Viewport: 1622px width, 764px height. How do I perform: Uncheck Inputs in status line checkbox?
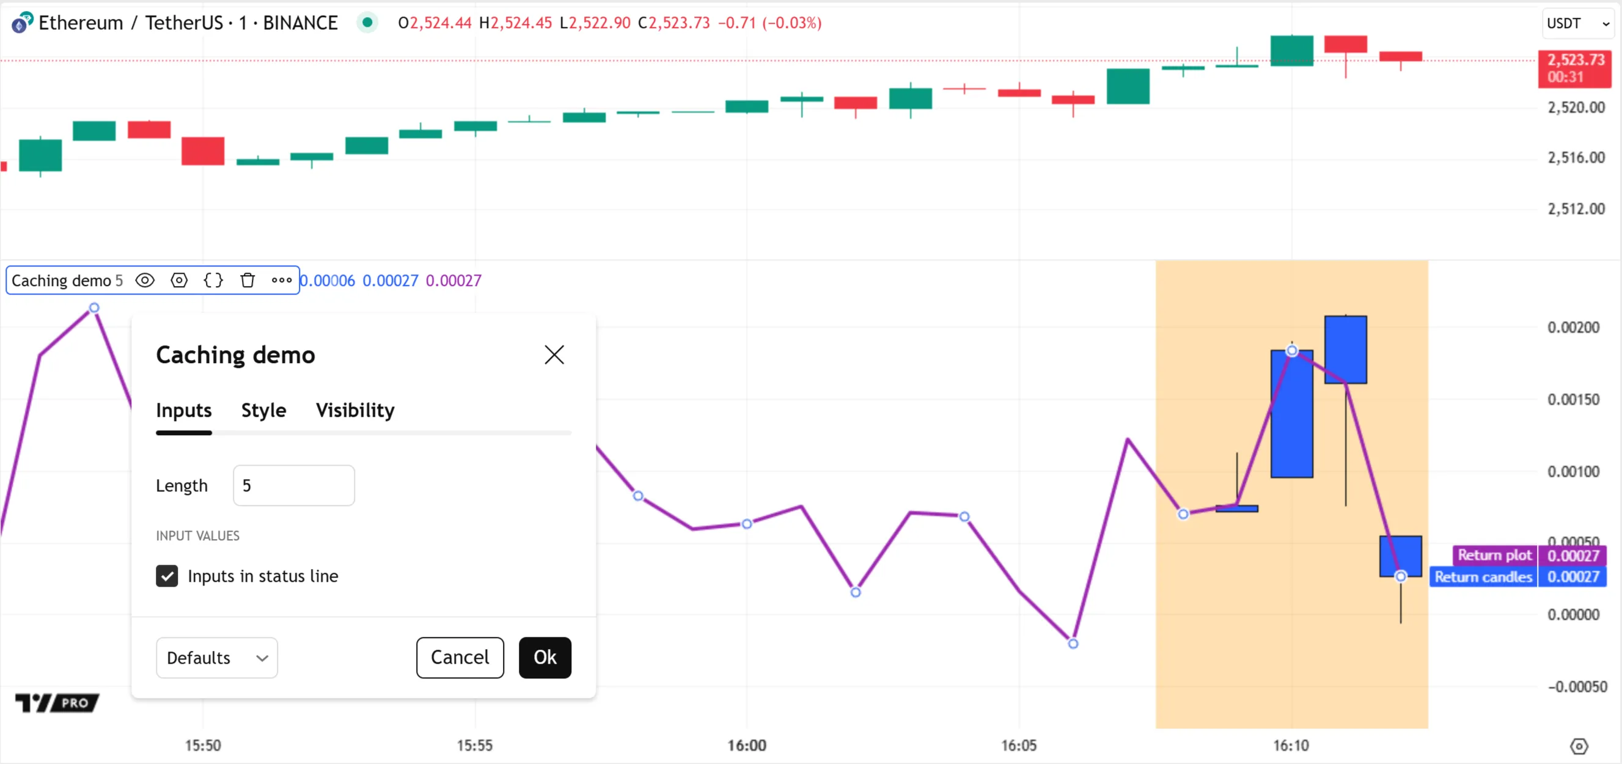point(167,576)
